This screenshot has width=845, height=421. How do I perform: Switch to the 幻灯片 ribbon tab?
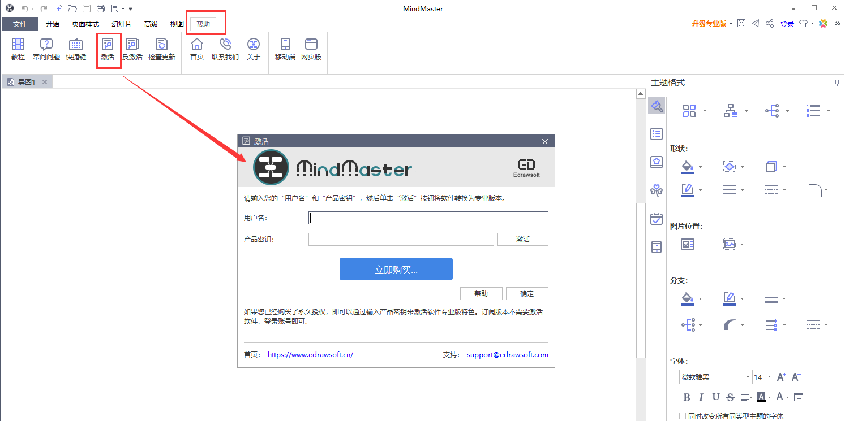click(122, 24)
